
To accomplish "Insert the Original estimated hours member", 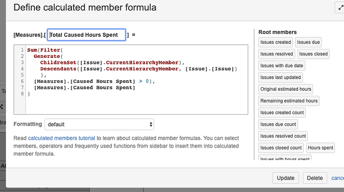I will tap(286, 89).
